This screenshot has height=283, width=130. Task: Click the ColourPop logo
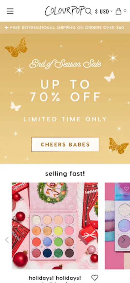pyautogui.click(x=65, y=11)
